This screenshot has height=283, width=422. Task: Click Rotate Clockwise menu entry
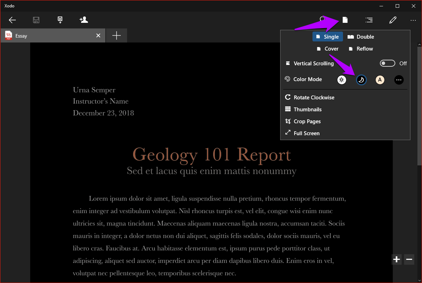click(x=314, y=98)
